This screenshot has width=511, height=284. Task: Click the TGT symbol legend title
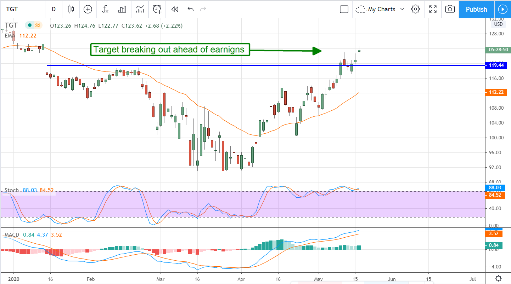11,25
